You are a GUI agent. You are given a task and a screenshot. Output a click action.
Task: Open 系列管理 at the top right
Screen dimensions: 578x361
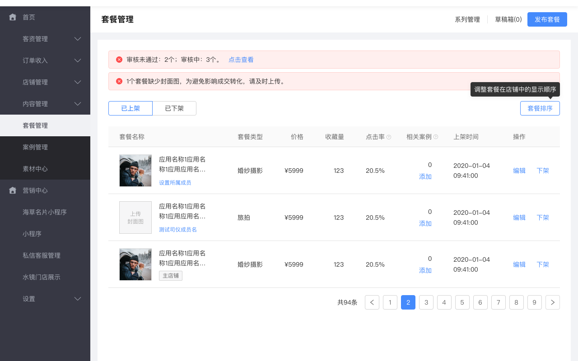467,19
